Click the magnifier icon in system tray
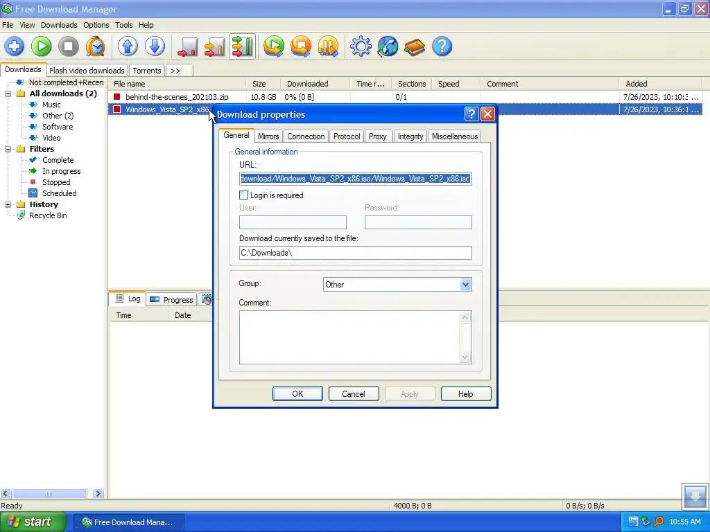Image resolution: width=710 pixels, height=532 pixels. tap(659, 522)
